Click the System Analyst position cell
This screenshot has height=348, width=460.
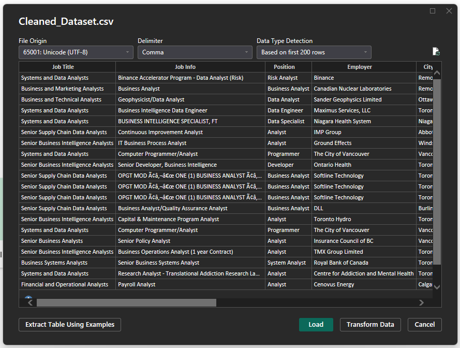click(288, 263)
